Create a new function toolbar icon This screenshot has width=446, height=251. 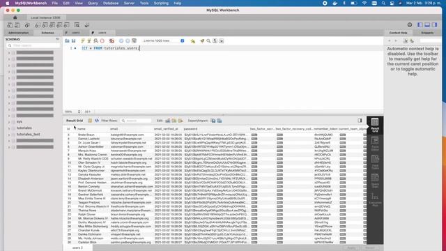(67, 25)
